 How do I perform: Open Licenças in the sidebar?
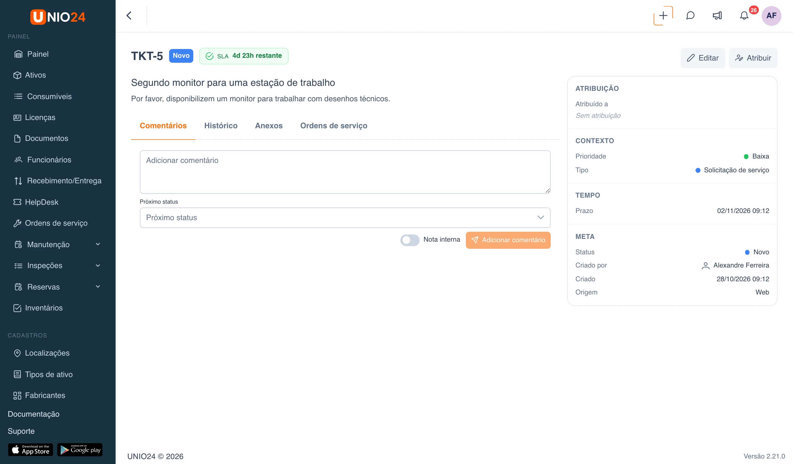point(35,117)
